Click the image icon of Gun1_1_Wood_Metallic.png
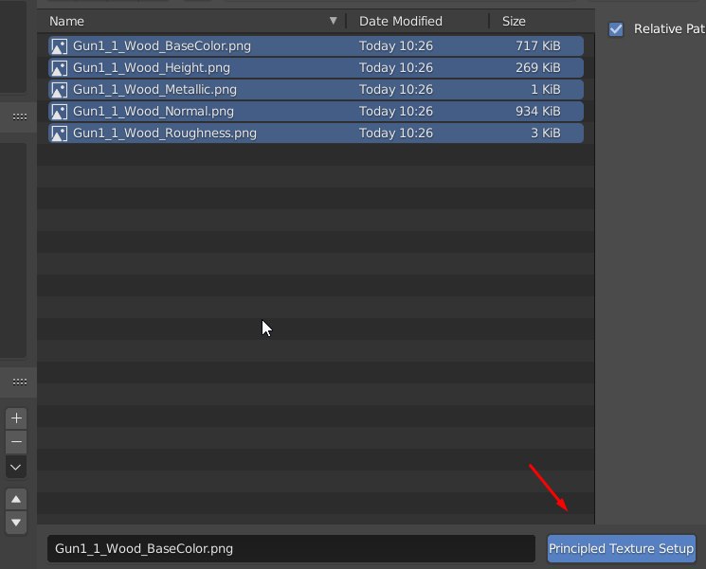 click(59, 90)
